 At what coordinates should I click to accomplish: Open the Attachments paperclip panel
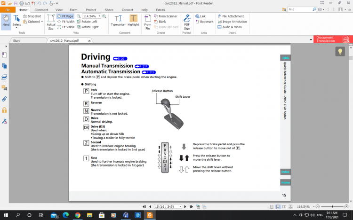click(4, 99)
